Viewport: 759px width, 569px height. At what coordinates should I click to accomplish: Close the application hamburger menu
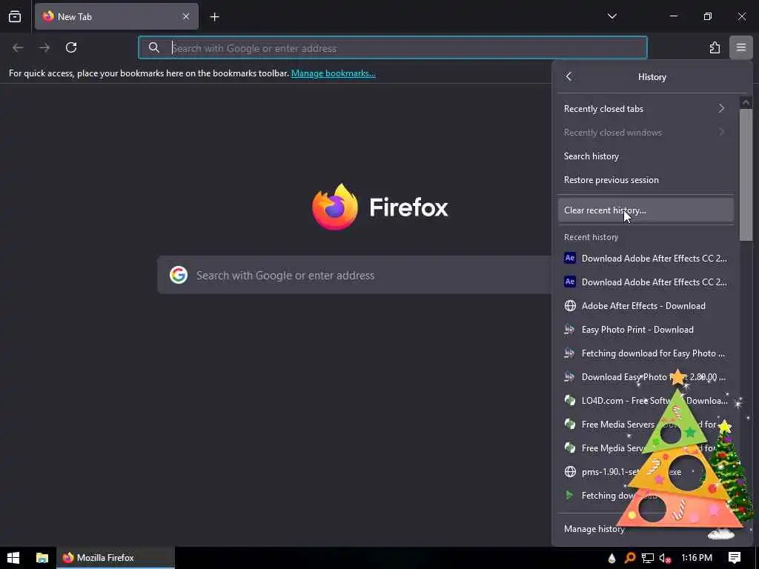740,47
